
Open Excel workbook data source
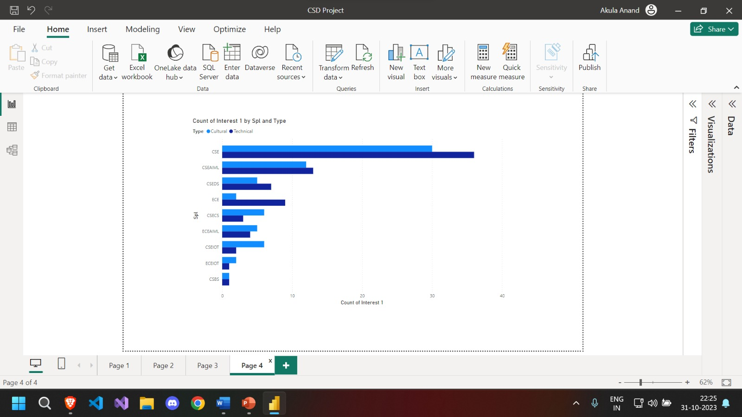coord(137,62)
